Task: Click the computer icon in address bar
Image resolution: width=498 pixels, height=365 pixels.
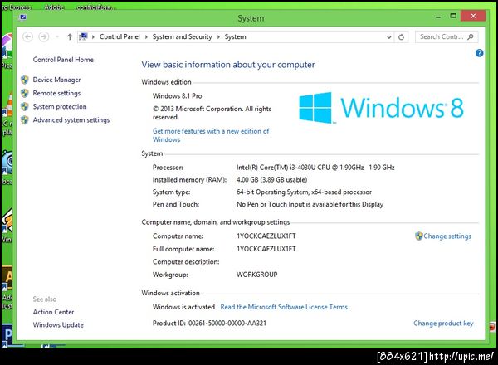Action: click(x=83, y=36)
